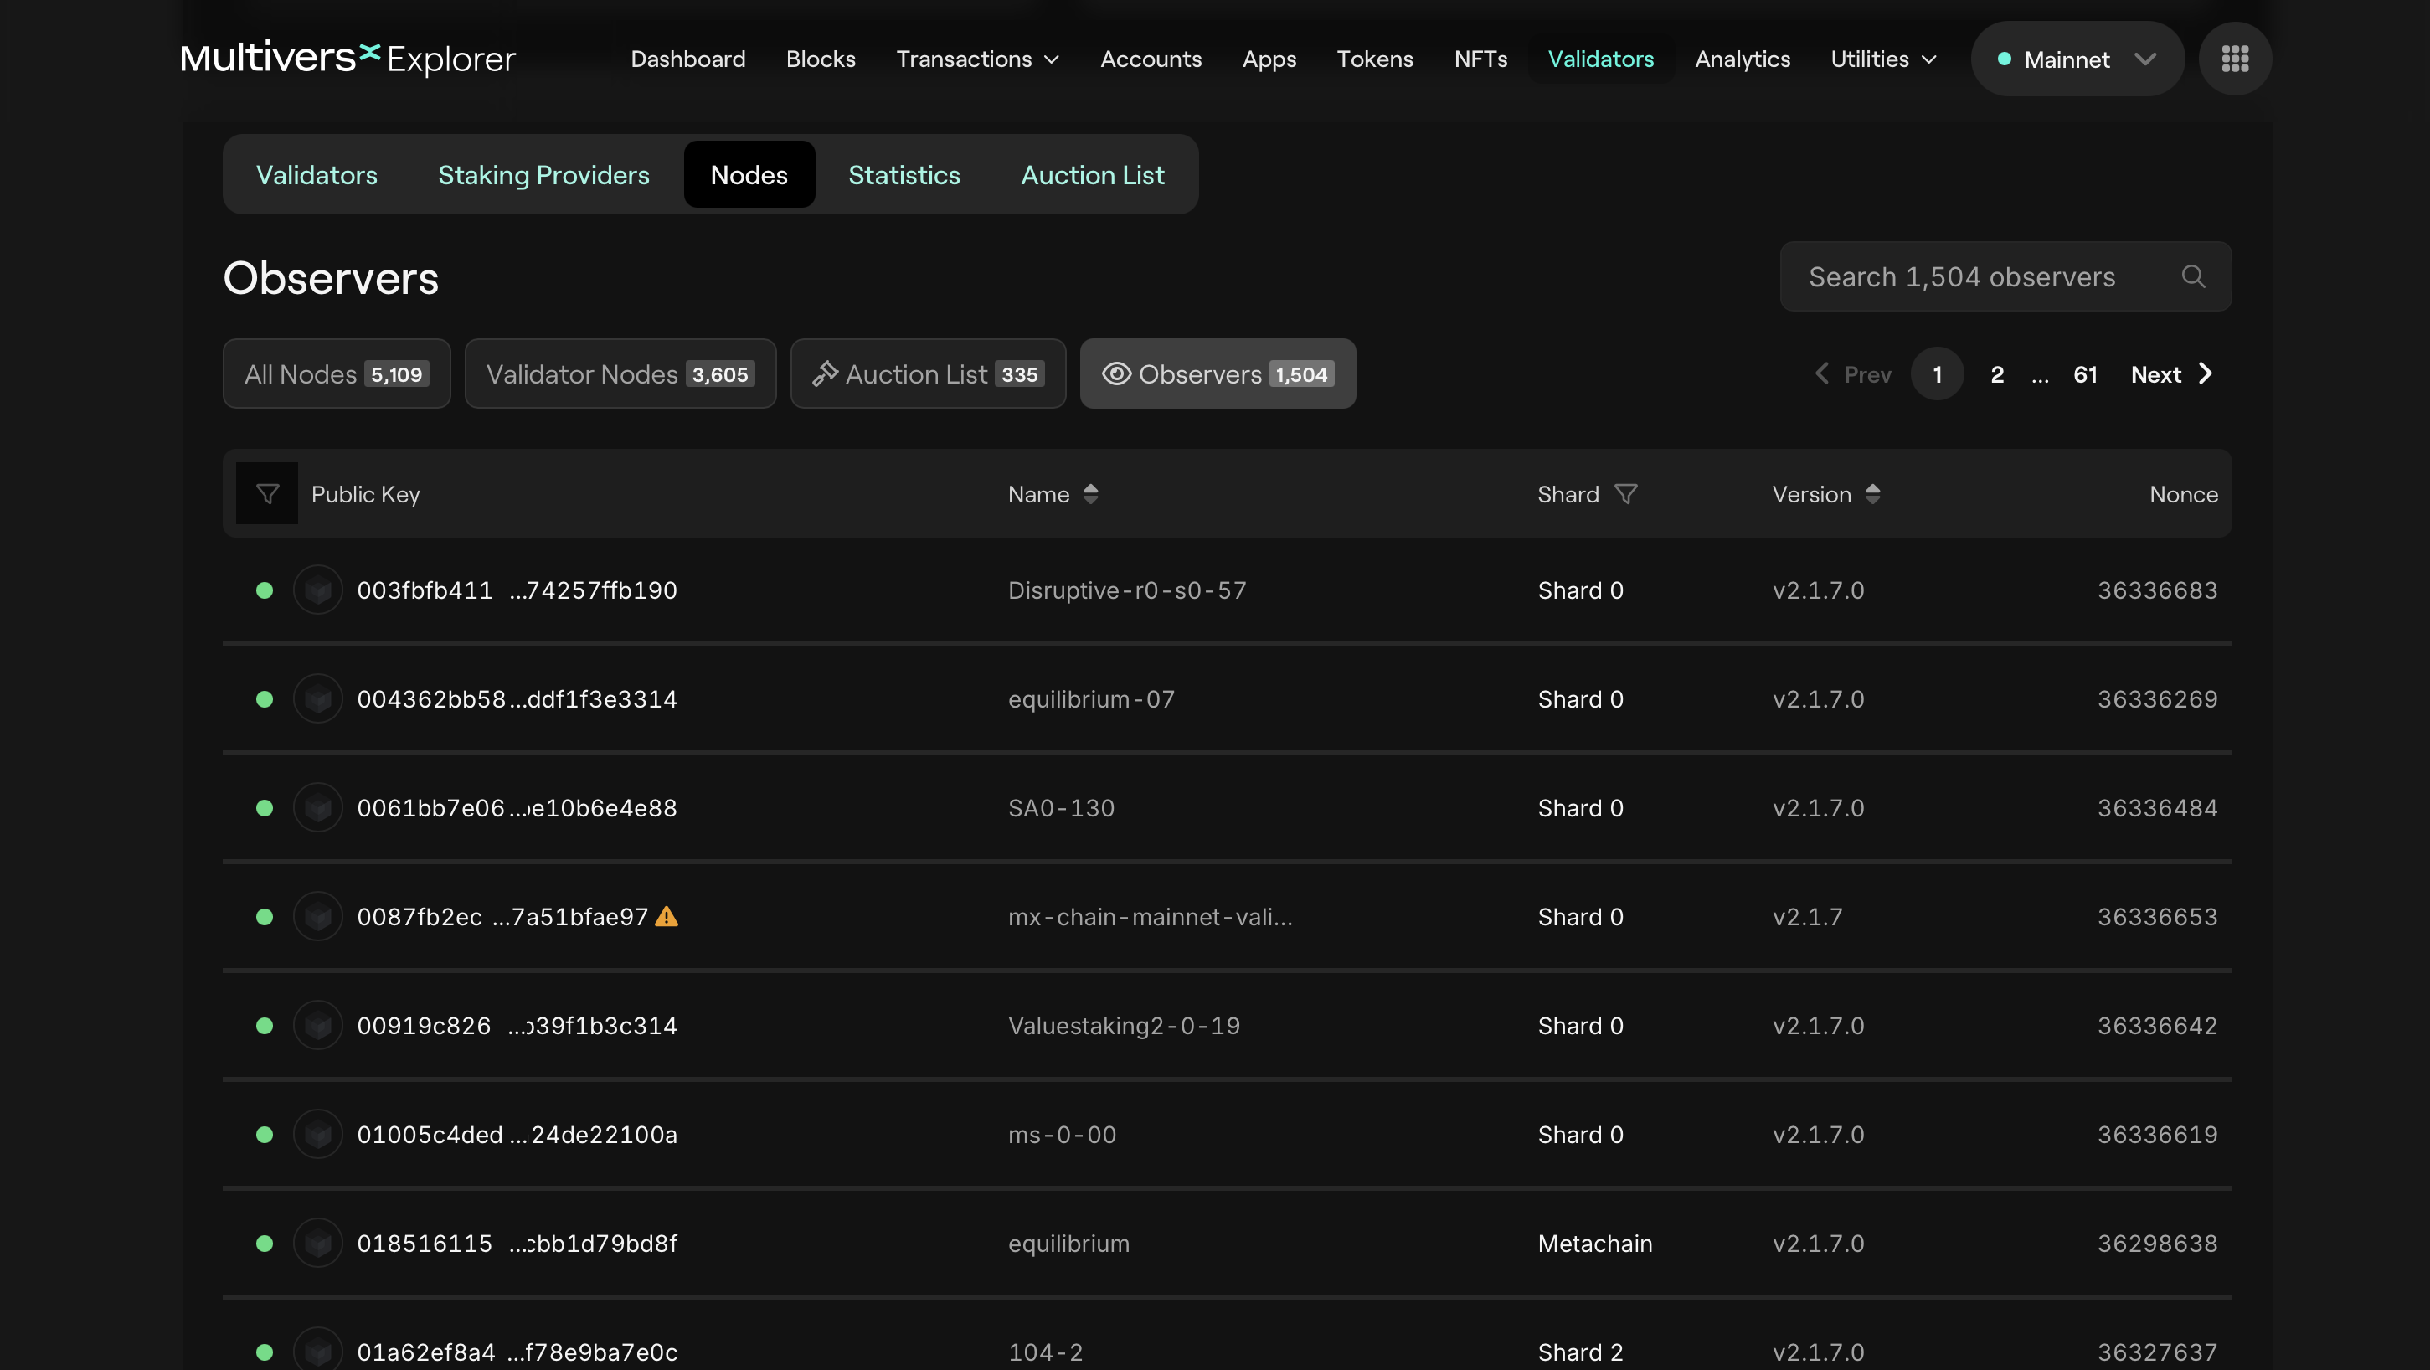This screenshot has width=2430, height=1370.
Task: Open Staking Providers tab
Action: tap(543, 174)
